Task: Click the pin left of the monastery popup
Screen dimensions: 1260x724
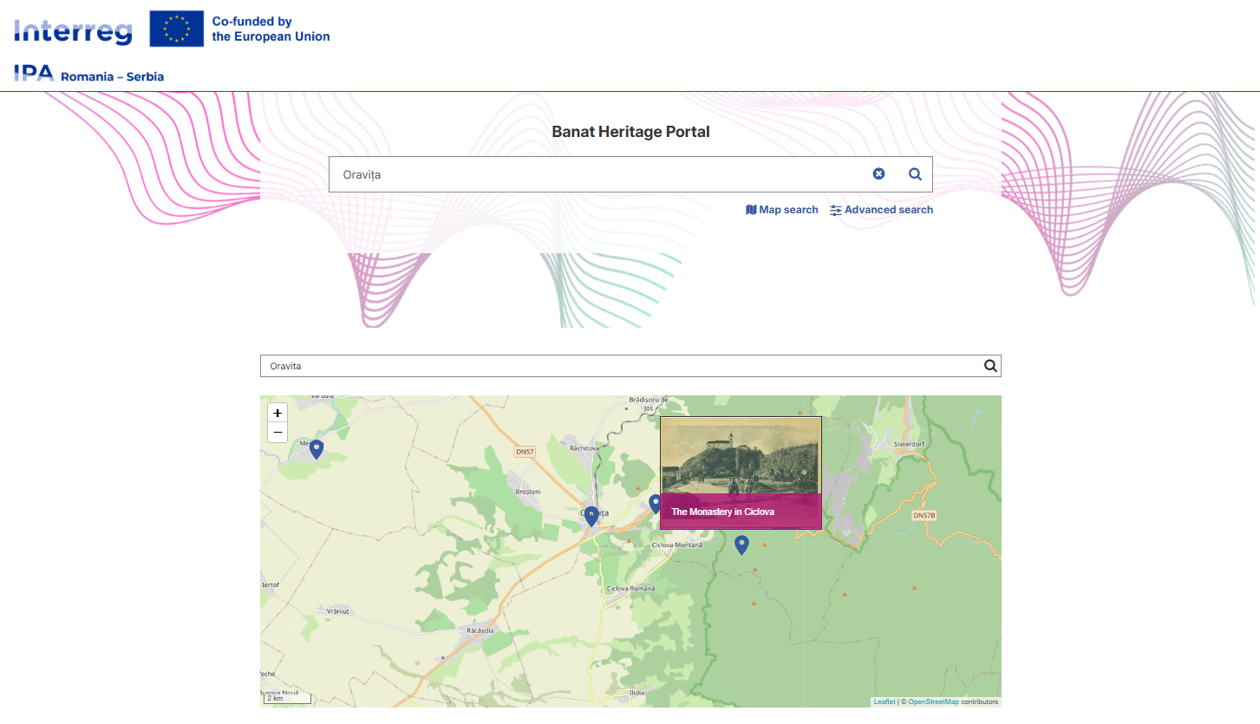Action: tap(655, 503)
